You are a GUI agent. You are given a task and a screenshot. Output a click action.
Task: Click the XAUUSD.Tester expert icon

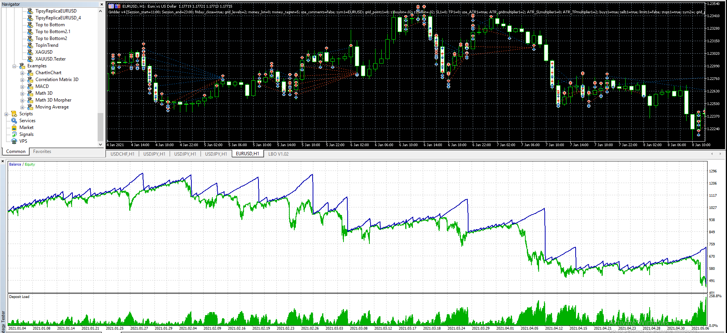point(30,59)
